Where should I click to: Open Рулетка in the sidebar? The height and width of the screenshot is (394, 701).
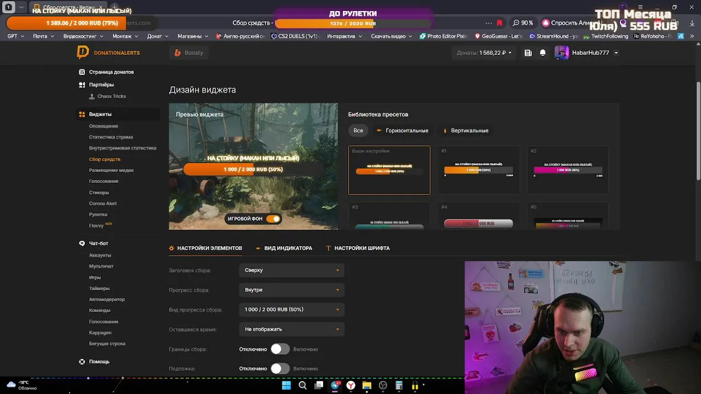[98, 215]
